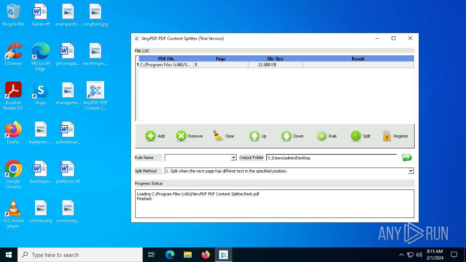Open the Rule settings gear
This screenshot has width=466, height=262.
pyautogui.click(x=327, y=136)
